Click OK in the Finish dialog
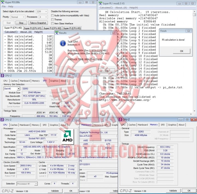The height and width of the screenshot is (194, 197). [x=182, y=51]
